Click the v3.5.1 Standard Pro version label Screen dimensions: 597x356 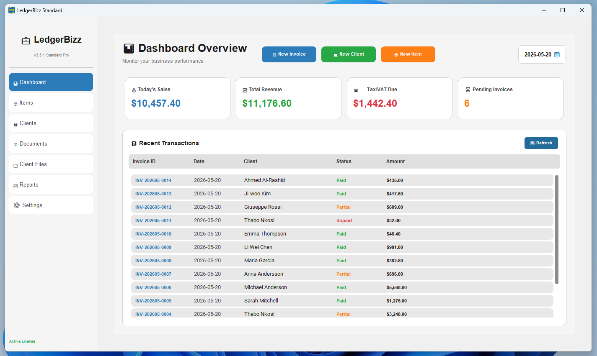(x=51, y=55)
